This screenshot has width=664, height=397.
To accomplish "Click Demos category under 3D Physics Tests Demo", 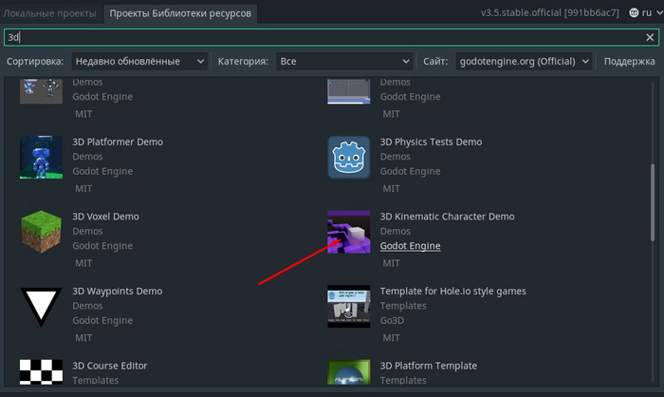I will click(x=396, y=157).
